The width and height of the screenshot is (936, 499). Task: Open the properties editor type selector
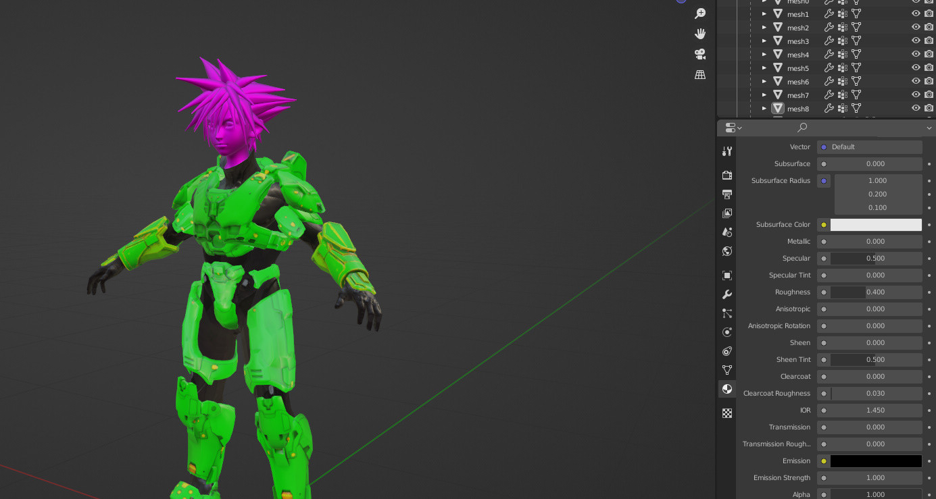(732, 128)
